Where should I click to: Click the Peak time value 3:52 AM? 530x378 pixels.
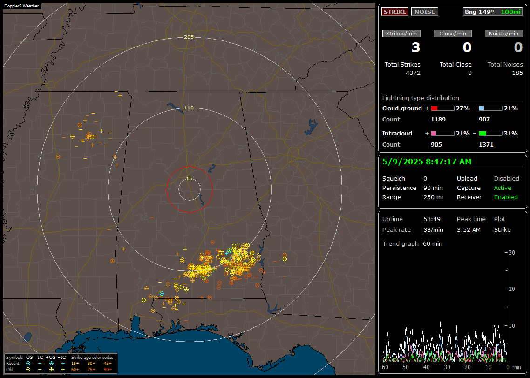[x=469, y=229]
